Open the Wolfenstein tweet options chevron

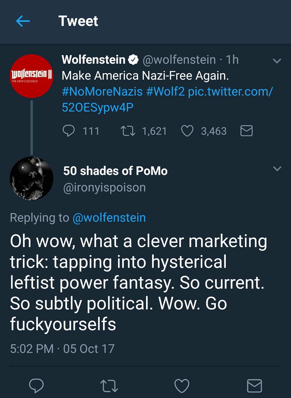[277, 61]
